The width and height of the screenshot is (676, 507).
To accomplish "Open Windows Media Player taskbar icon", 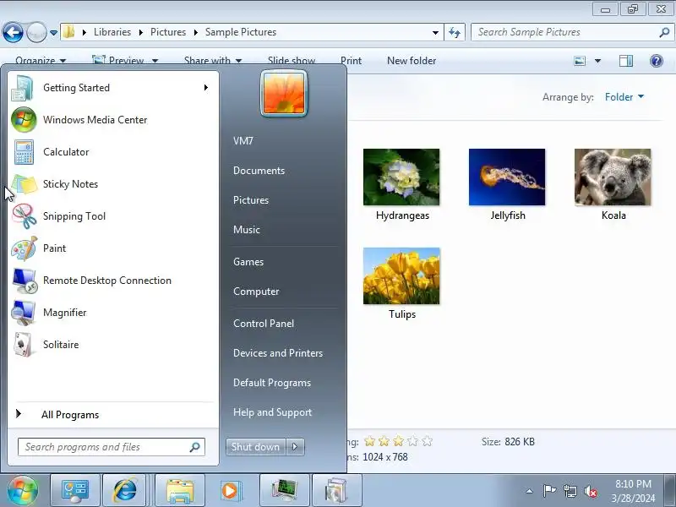I will pyautogui.click(x=230, y=491).
